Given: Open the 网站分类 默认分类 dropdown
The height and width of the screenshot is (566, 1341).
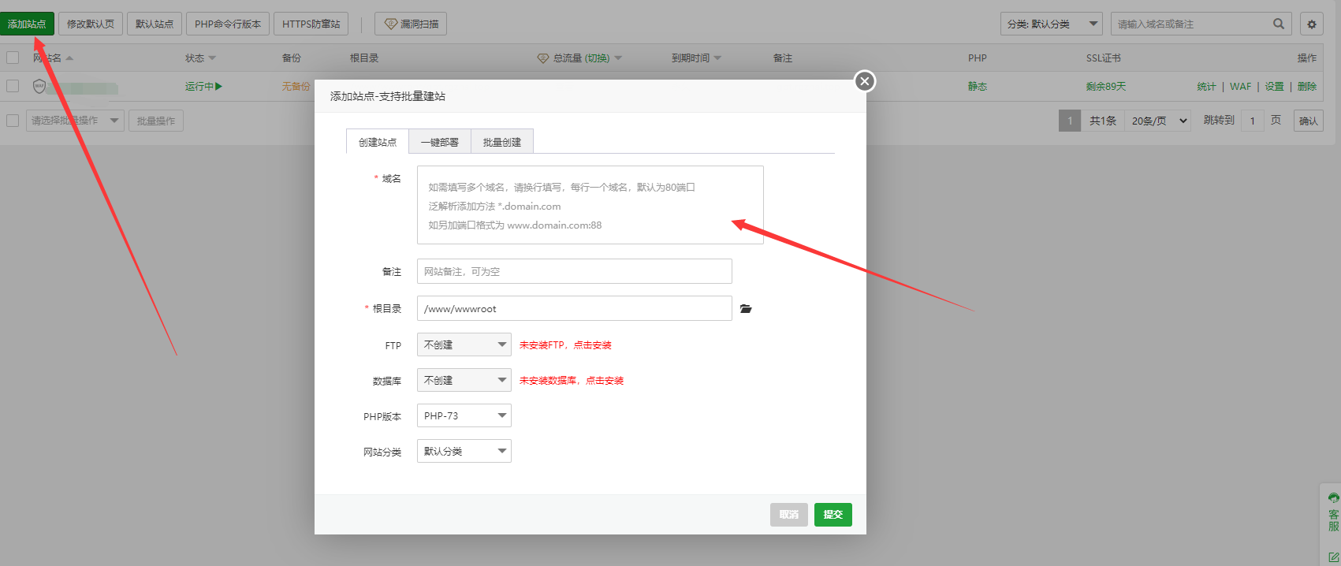Looking at the screenshot, I should click(x=464, y=451).
